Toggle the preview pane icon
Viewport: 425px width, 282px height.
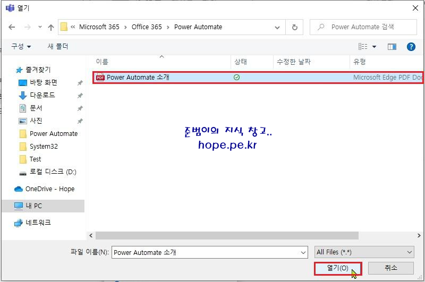point(392,47)
